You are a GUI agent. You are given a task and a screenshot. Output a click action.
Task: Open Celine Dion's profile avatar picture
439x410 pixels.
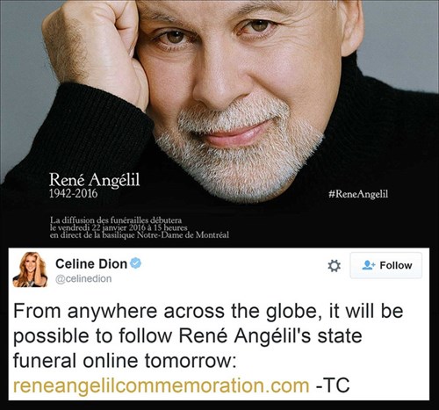(x=30, y=270)
